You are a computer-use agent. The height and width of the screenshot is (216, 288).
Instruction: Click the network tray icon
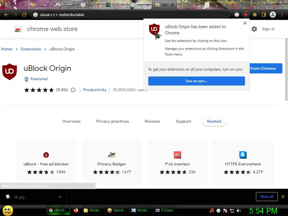[232, 211]
